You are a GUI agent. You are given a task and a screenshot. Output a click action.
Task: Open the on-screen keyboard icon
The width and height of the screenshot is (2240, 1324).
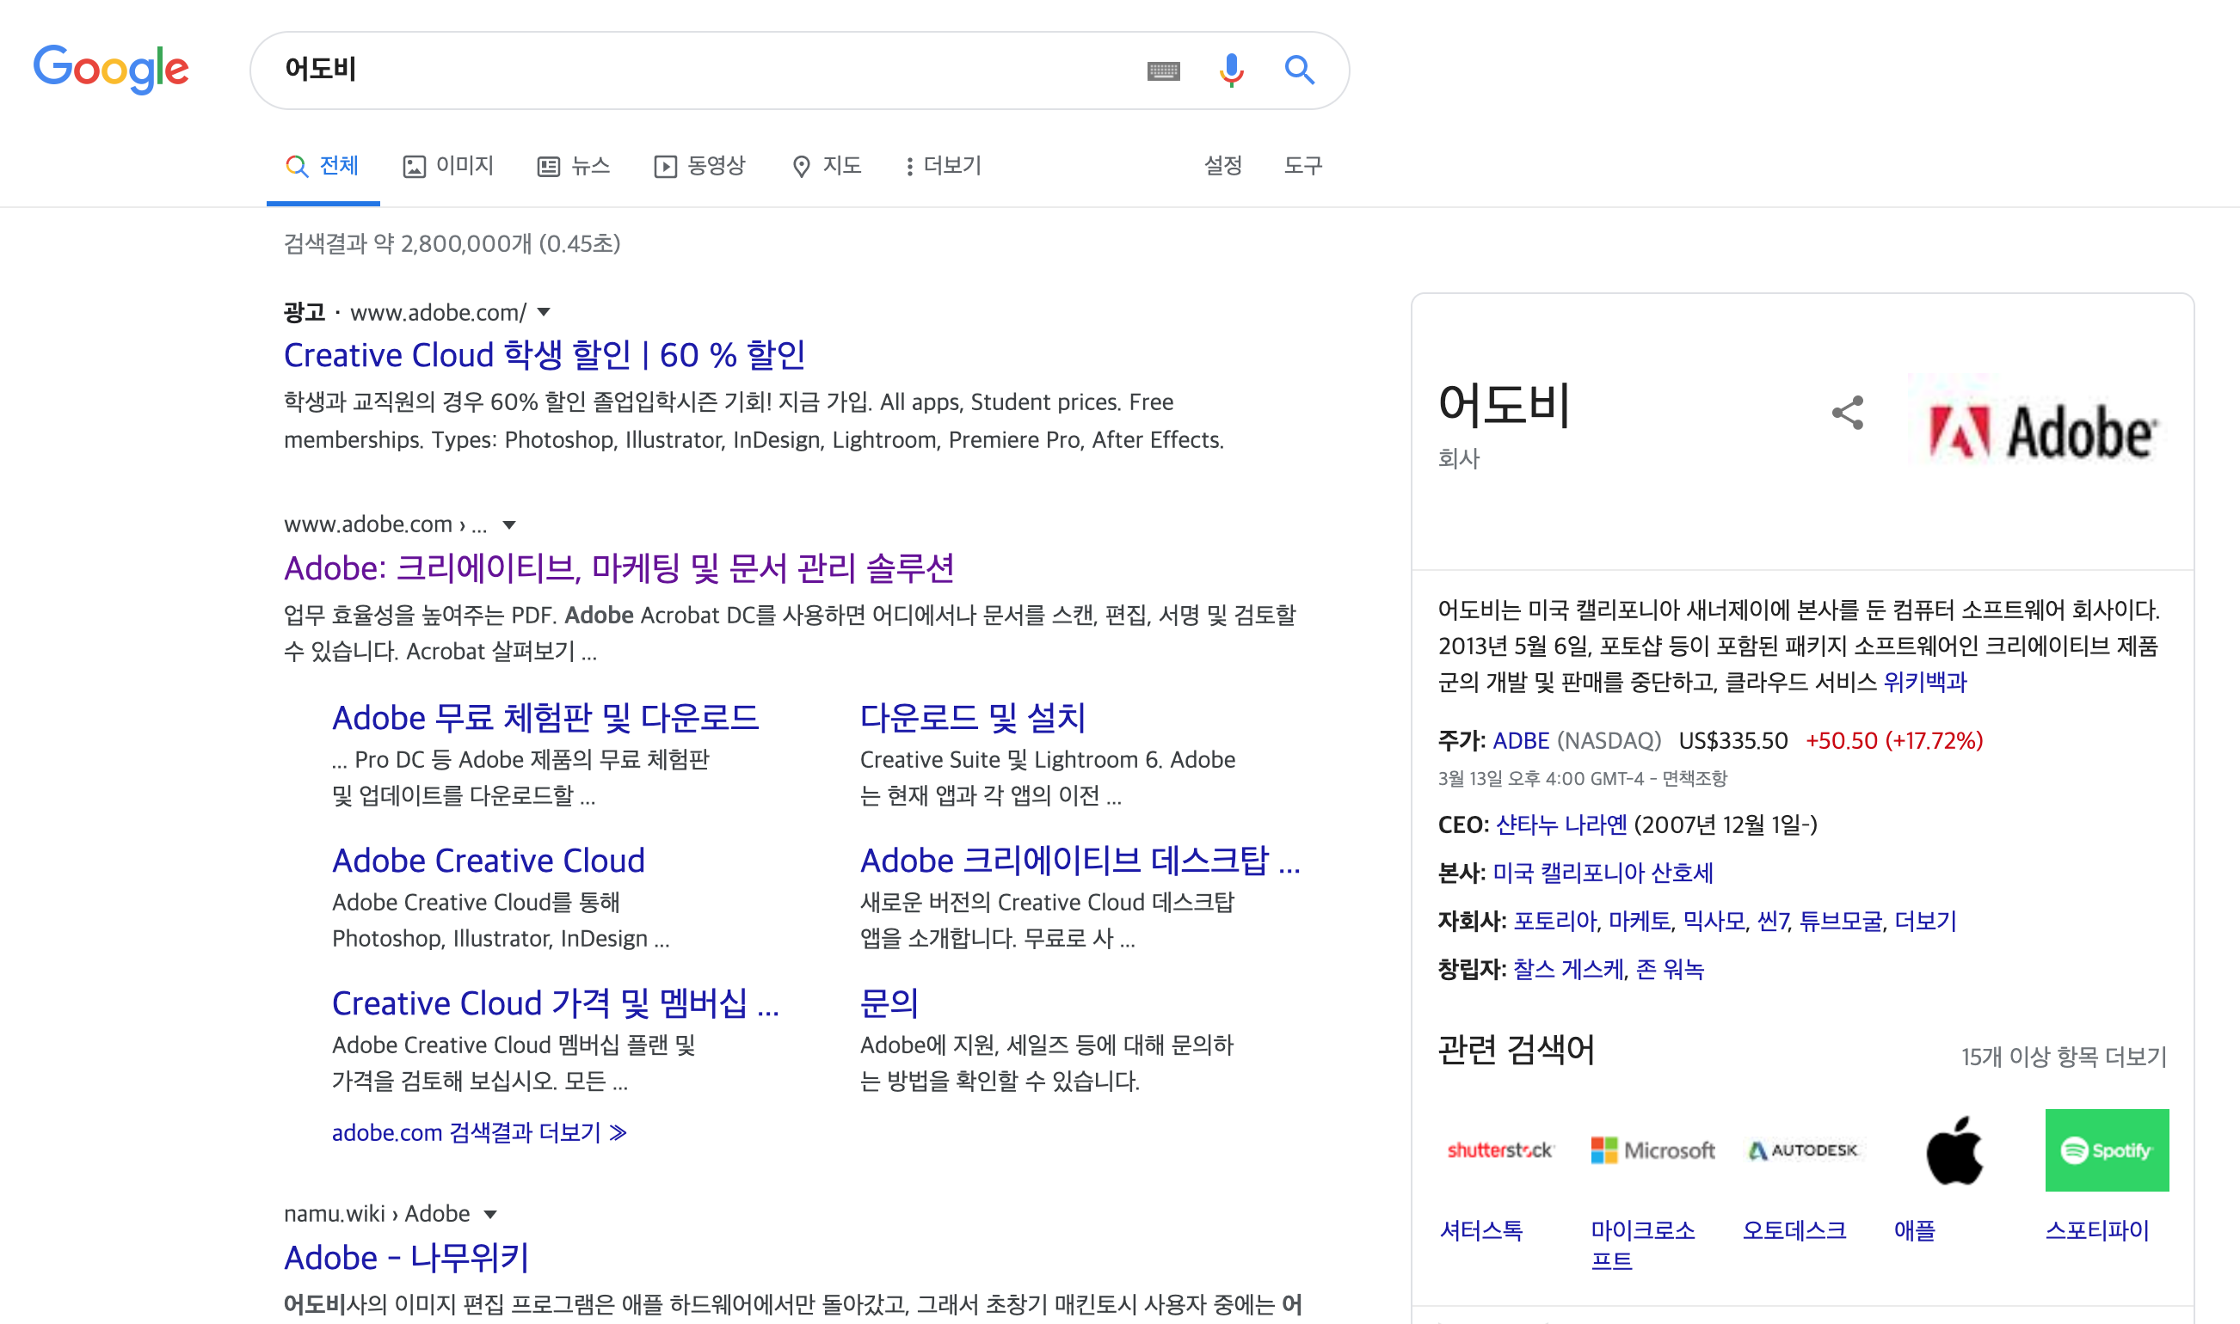(x=1163, y=70)
